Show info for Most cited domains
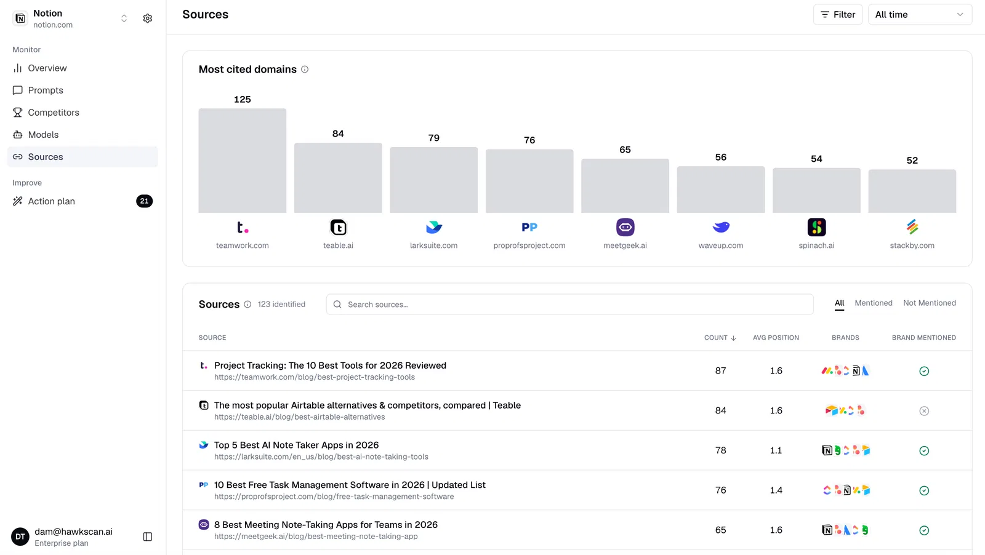 305,70
